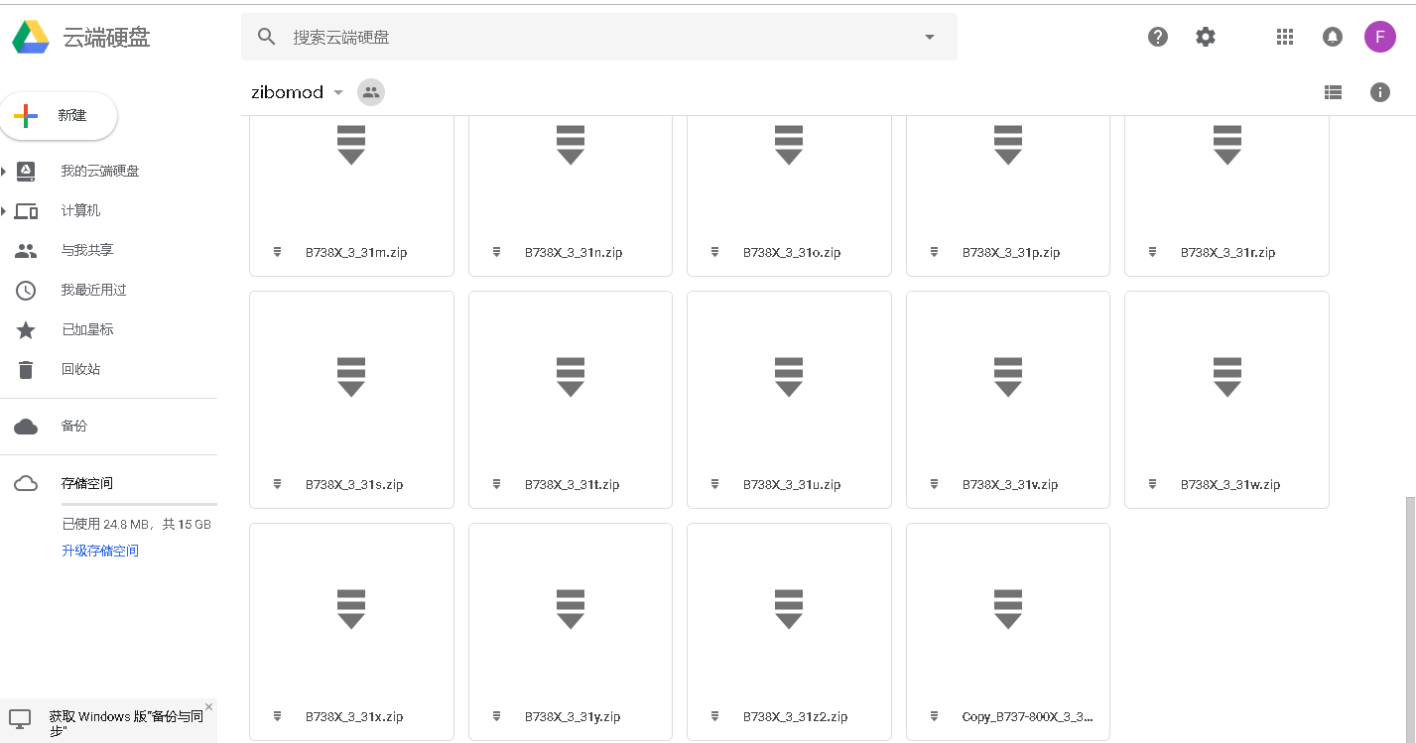Open the Google apps grid
The image size is (1416, 743).
click(1285, 37)
